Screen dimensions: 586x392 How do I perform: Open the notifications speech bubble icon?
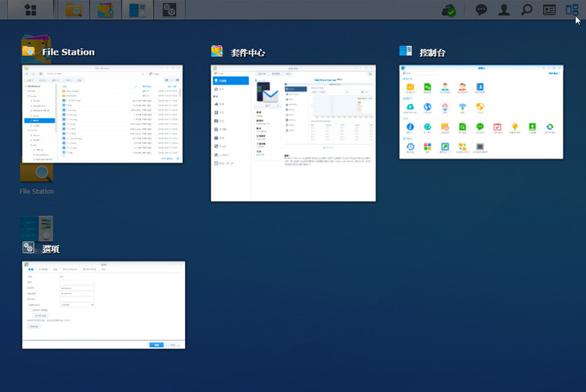[481, 10]
